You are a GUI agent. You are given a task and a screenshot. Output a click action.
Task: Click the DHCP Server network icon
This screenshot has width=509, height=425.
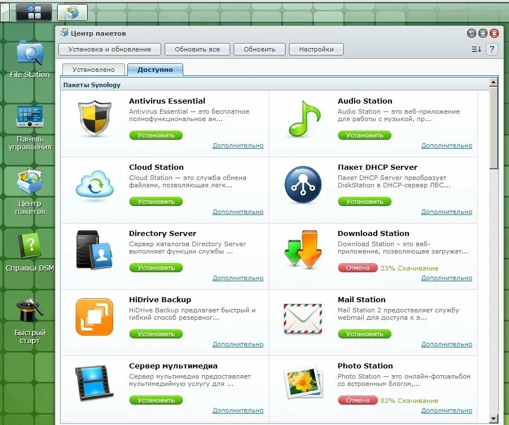303,184
